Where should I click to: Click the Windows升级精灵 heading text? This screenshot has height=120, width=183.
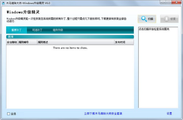click(x=23, y=12)
